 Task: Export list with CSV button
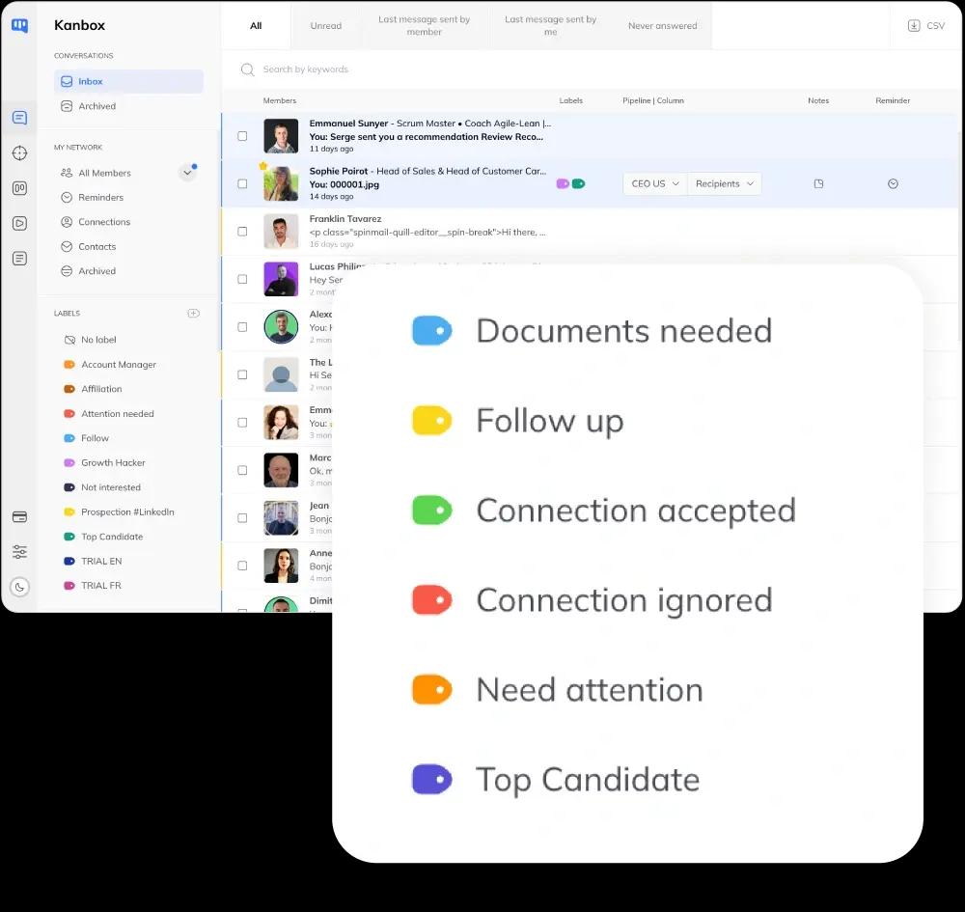tap(926, 26)
